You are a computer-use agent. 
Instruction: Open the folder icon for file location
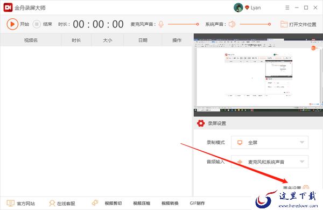point(284,24)
